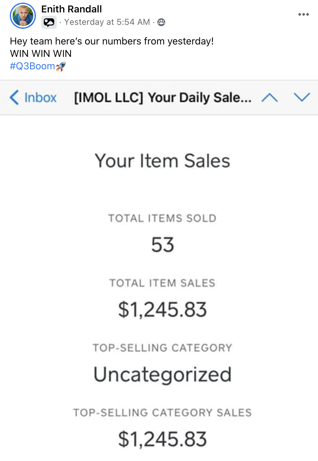Tap the back chevron beside Inbox
This screenshot has width=318, height=461.
click(14, 97)
